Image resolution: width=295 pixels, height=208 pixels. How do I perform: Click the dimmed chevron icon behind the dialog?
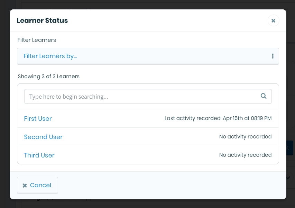pos(289,178)
